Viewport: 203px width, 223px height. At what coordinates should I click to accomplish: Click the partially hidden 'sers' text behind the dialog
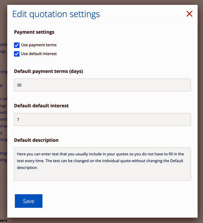4,221
